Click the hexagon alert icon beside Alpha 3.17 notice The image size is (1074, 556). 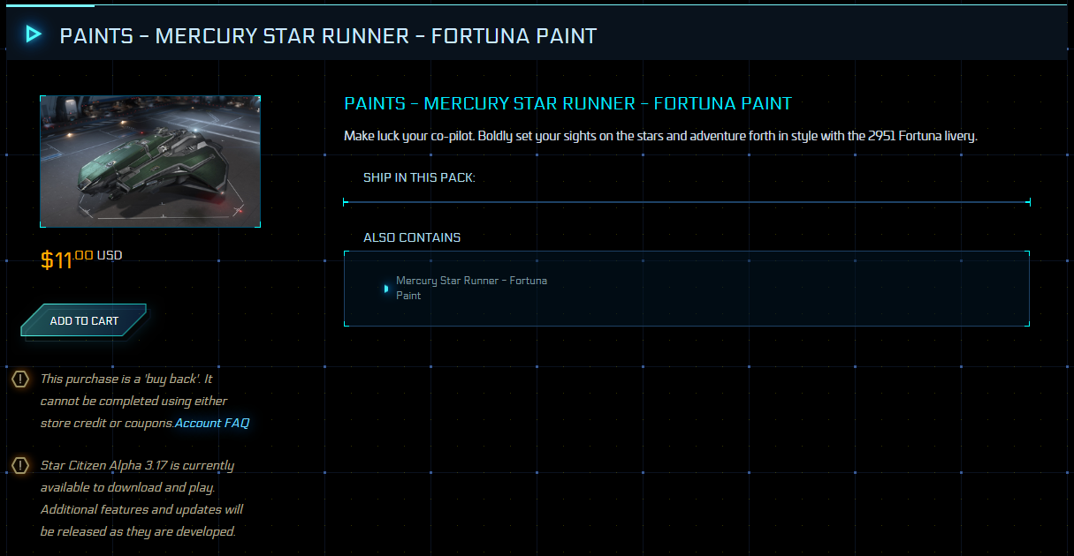coord(20,465)
